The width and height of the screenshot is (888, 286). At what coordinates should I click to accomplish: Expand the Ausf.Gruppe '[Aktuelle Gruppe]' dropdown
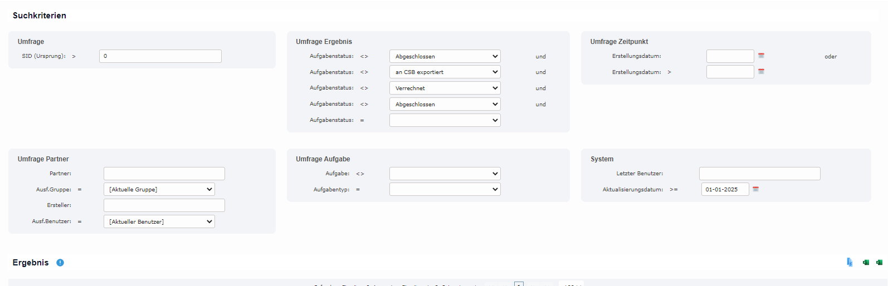[159, 189]
